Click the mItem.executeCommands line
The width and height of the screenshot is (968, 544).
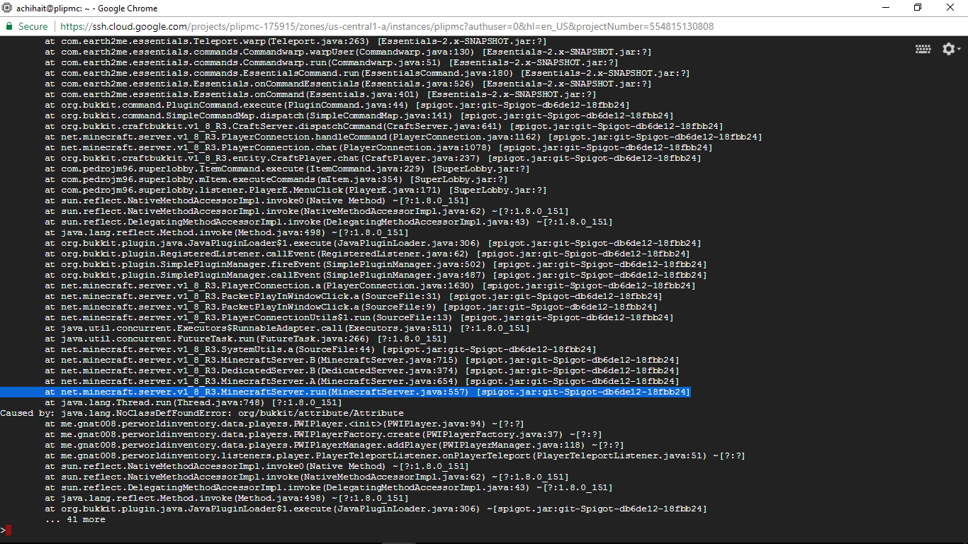point(276,179)
